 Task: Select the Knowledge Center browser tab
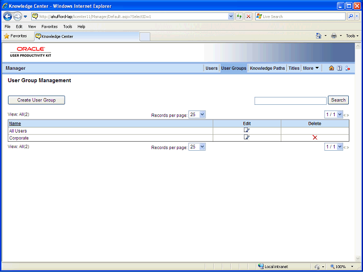point(87,36)
